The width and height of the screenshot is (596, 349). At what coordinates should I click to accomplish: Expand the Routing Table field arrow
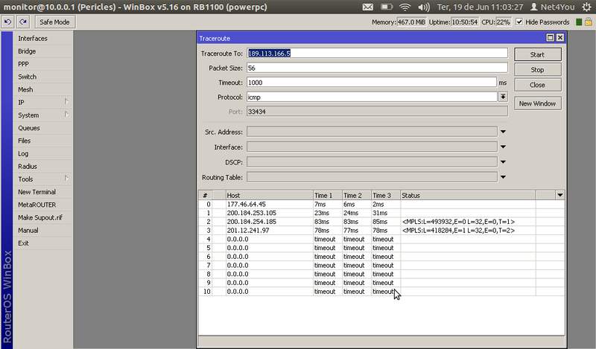[503, 177]
